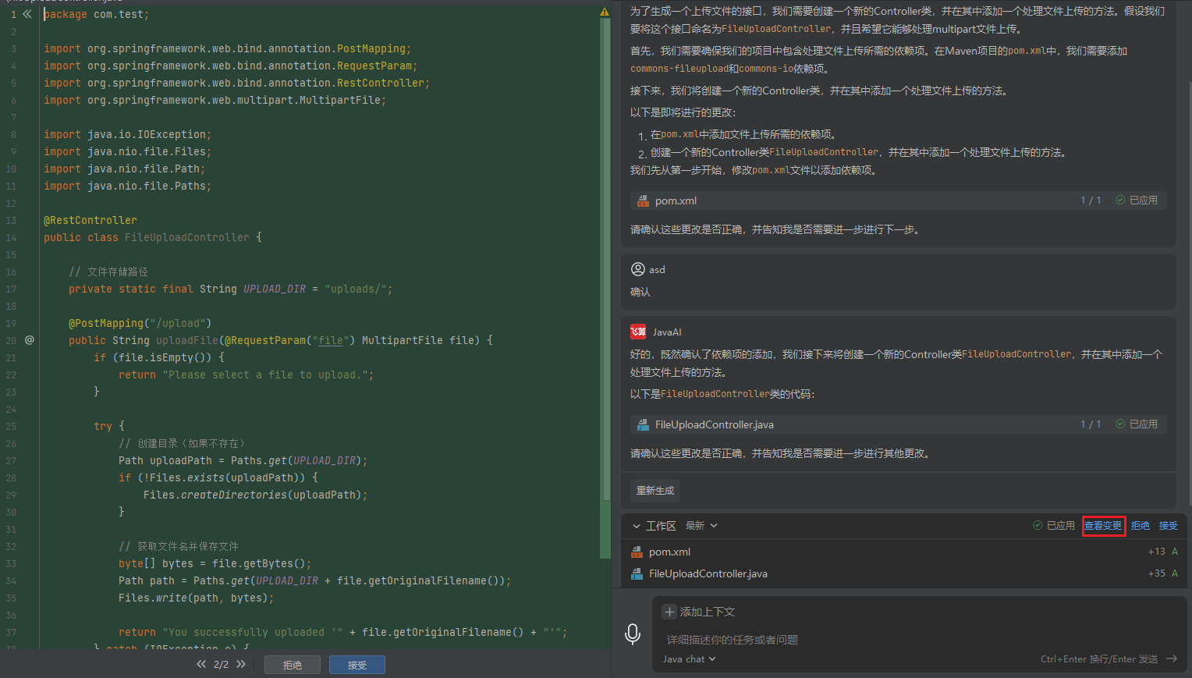This screenshot has height=678, width=1192.
Task: Go to previous diff with left double-chevron
Action: click(201, 664)
